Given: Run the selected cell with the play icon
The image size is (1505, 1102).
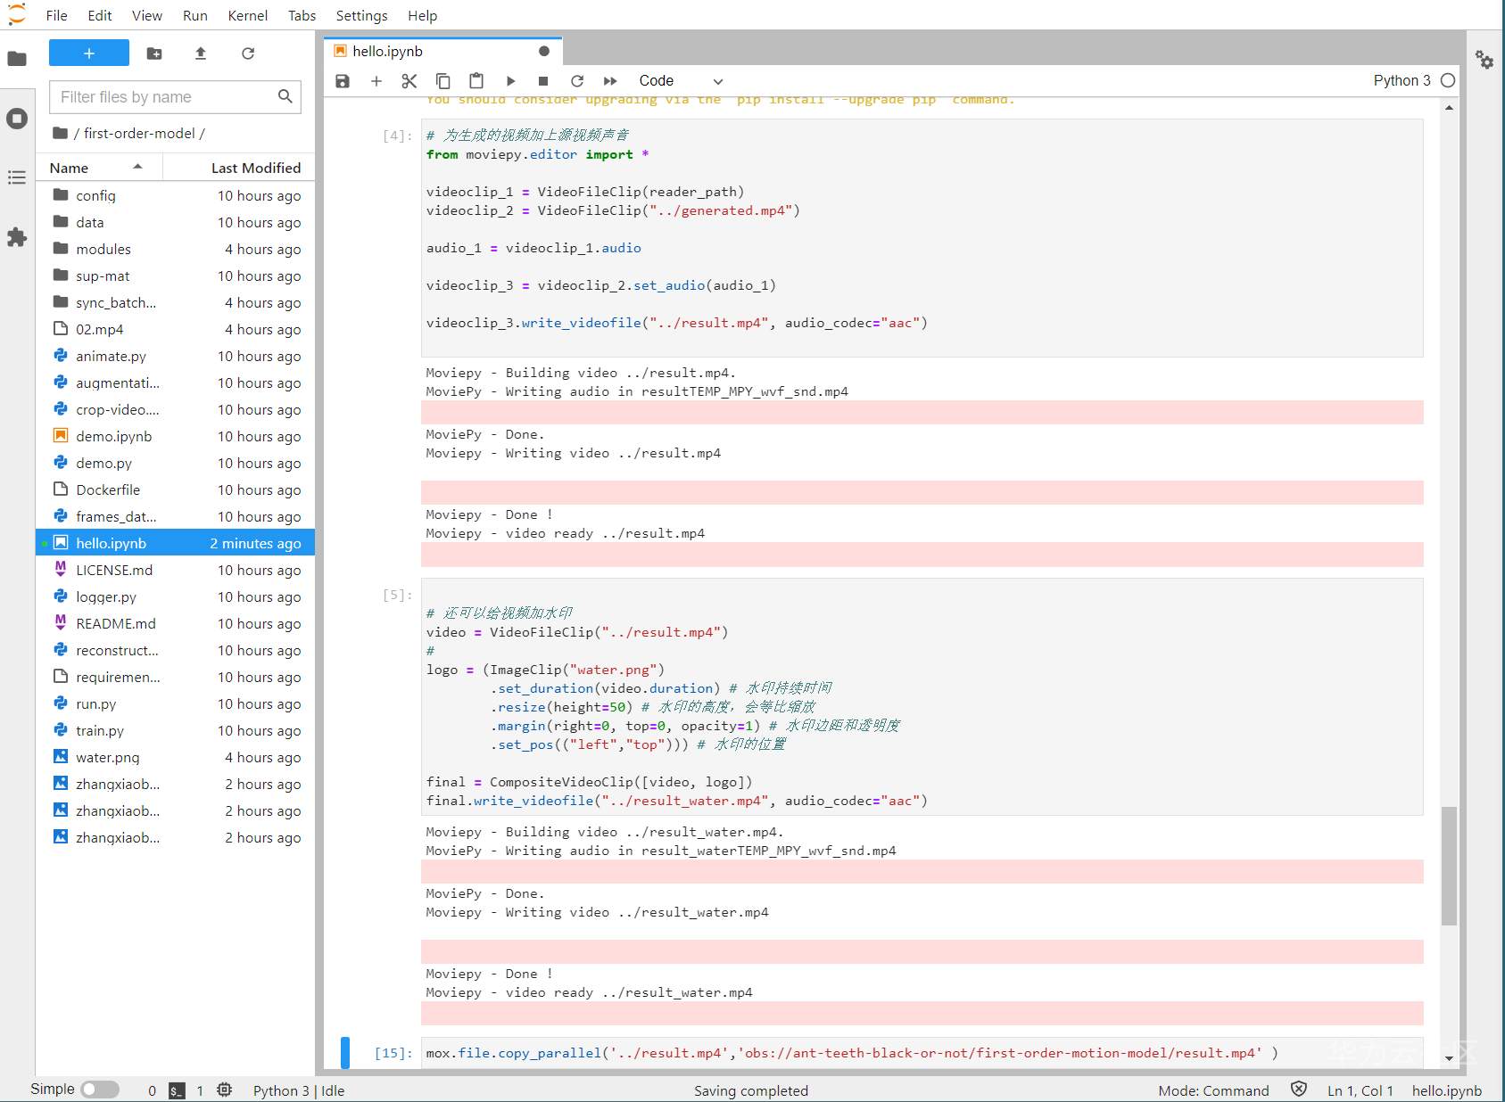Looking at the screenshot, I should [x=510, y=81].
